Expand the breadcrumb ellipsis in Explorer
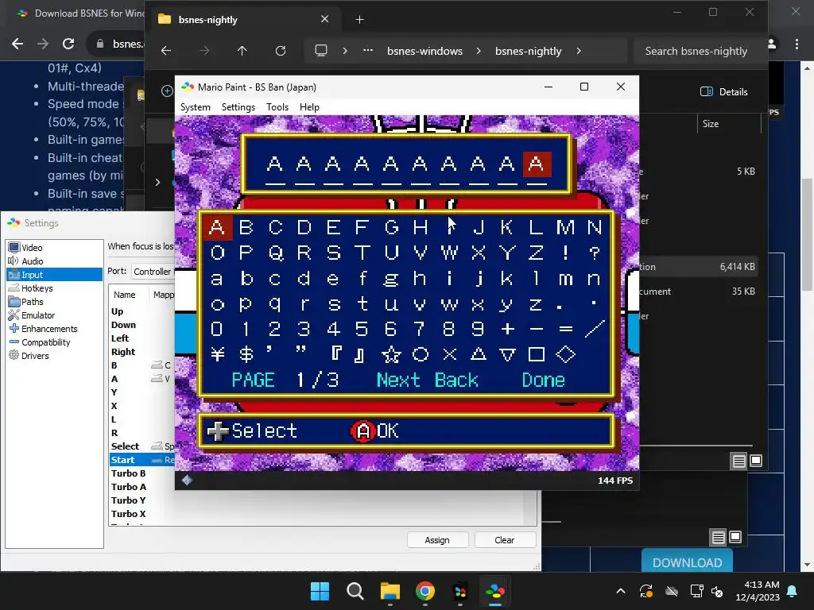This screenshot has width=814, height=610. pos(368,51)
